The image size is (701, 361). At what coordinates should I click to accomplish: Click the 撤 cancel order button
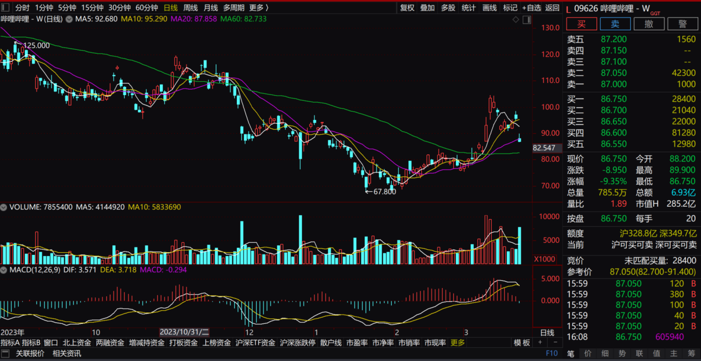(x=649, y=24)
